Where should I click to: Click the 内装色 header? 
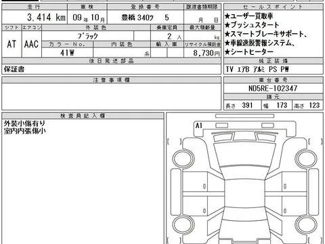pyautogui.click(x=122, y=44)
